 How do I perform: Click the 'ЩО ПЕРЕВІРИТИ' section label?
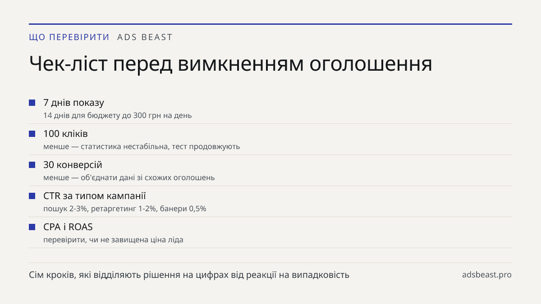(69, 37)
